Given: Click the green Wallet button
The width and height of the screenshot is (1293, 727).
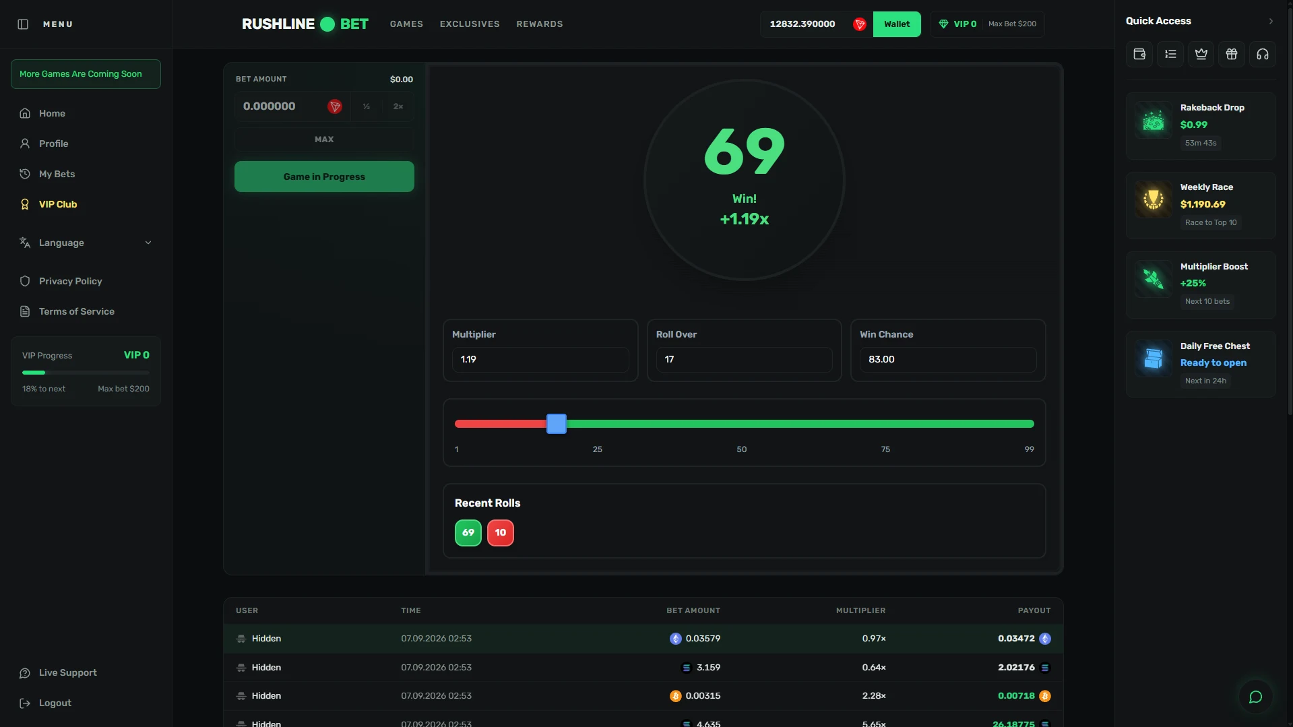Looking at the screenshot, I should 897,24.
